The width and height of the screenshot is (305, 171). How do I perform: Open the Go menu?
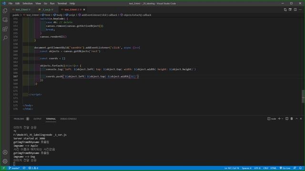click(46, 3)
